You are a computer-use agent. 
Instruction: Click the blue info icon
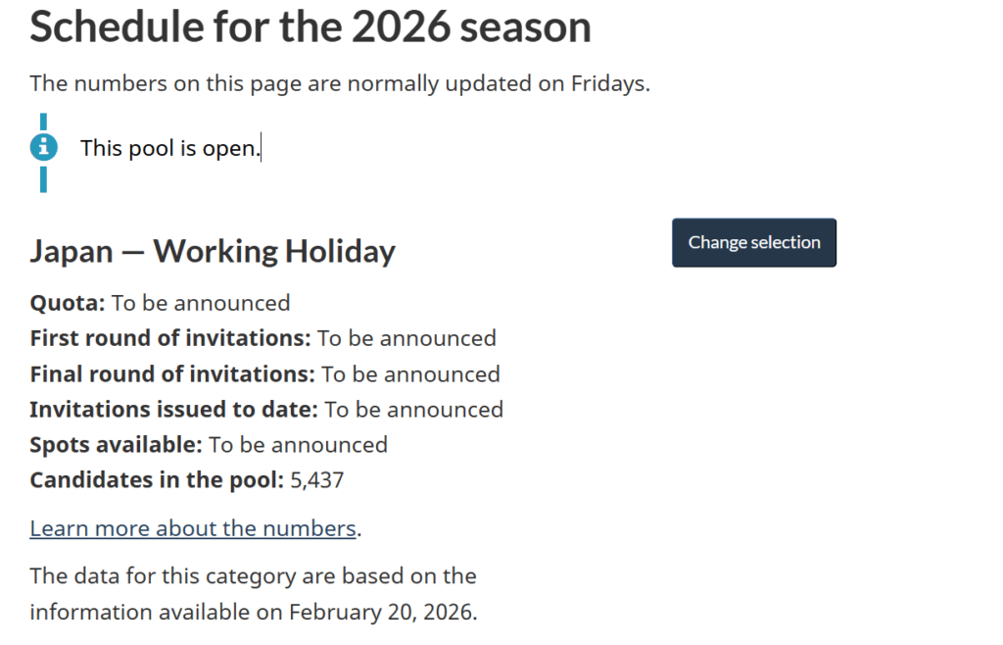point(44,148)
